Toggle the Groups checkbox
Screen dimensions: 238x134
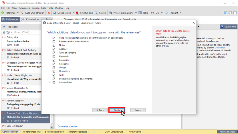click(x=54, y=68)
